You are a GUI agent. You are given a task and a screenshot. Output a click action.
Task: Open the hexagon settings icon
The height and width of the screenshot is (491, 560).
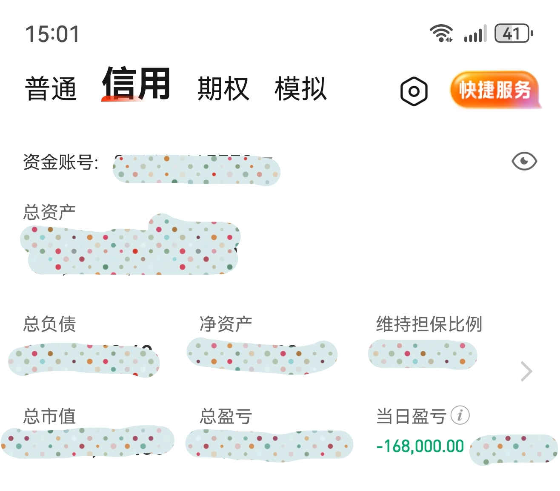click(x=414, y=91)
